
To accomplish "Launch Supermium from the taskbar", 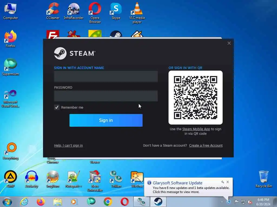I will 91,201.
